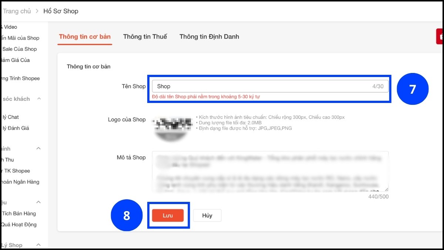Switch to the Thông tin Thuế tab
444x250 pixels.
tap(145, 37)
